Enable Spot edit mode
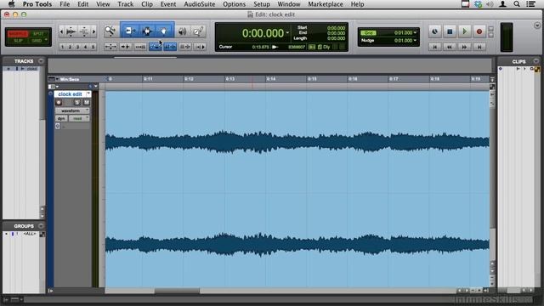Image resolution: width=544 pixels, height=306 pixels. [x=38, y=34]
